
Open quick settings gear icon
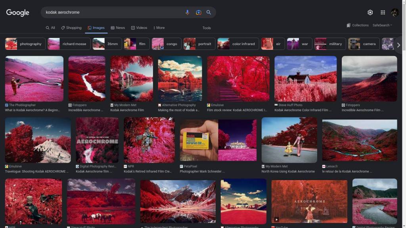point(370,12)
